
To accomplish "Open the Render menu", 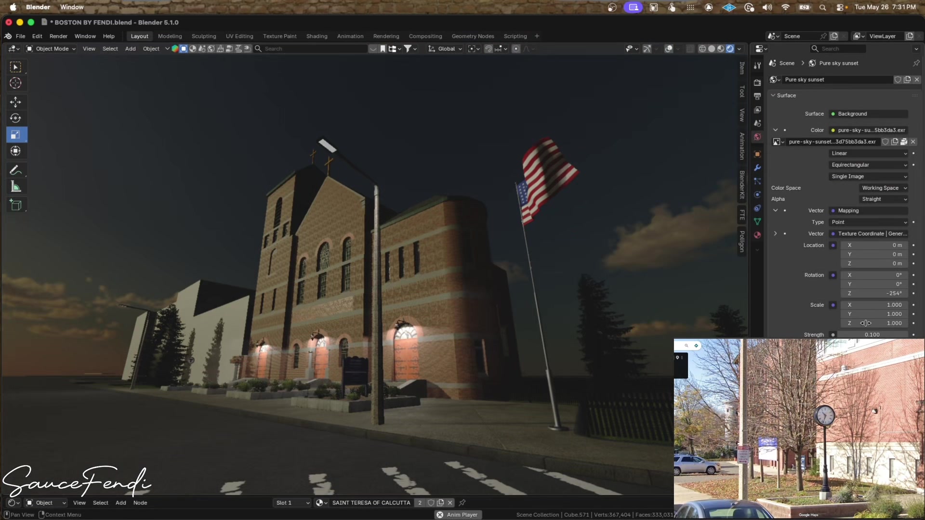I will point(58,36).
